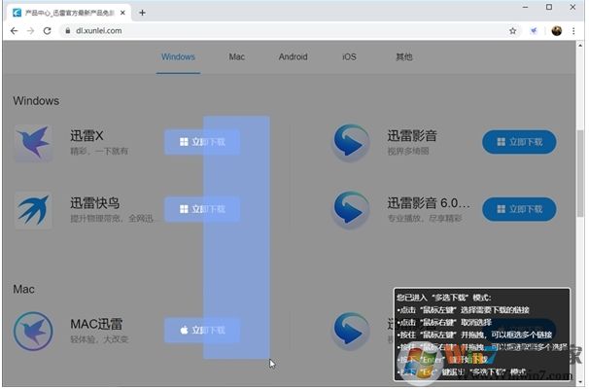Switch to the 其他 category tab

(x=404, y=56)
